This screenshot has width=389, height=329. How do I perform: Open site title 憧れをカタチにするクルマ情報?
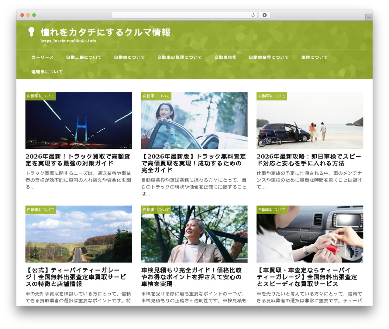(105, 32)
